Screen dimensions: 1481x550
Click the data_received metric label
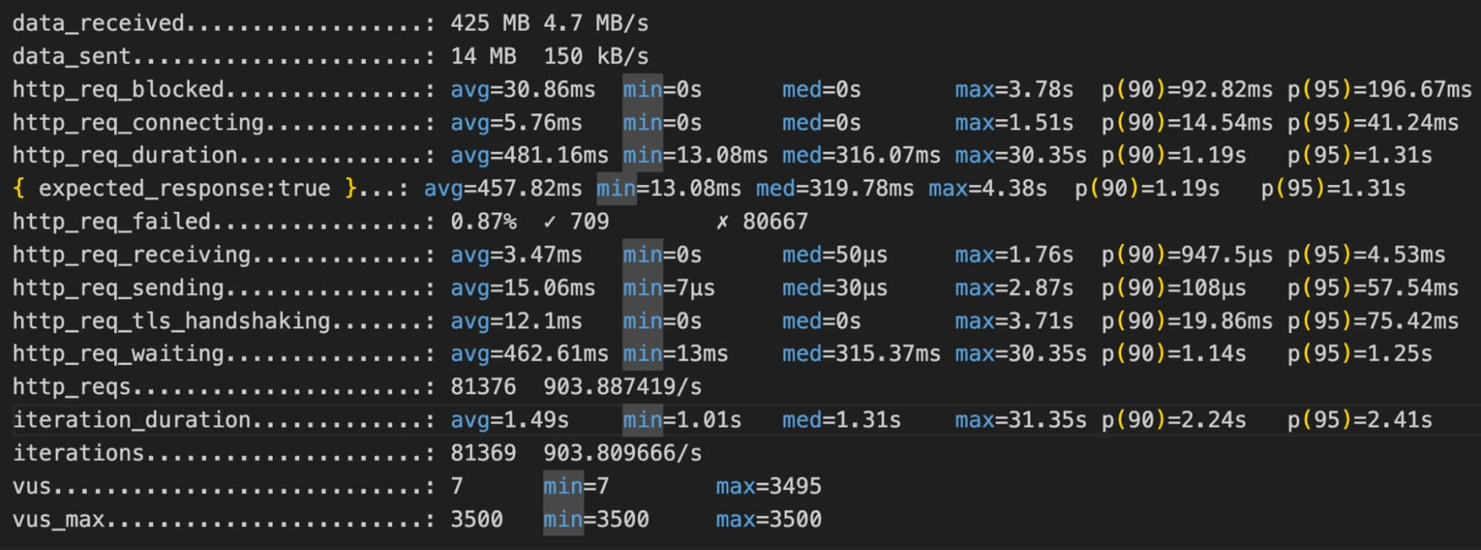98,23
